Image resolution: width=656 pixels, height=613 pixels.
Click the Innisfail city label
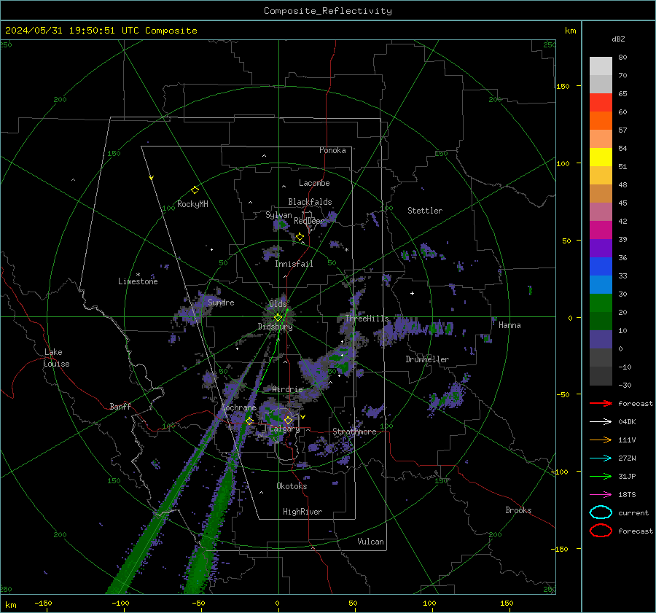(294, 264)
